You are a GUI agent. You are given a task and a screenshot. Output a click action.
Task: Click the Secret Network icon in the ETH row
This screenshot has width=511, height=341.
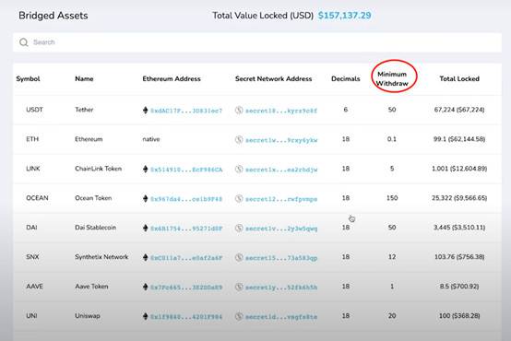[239, 140]
